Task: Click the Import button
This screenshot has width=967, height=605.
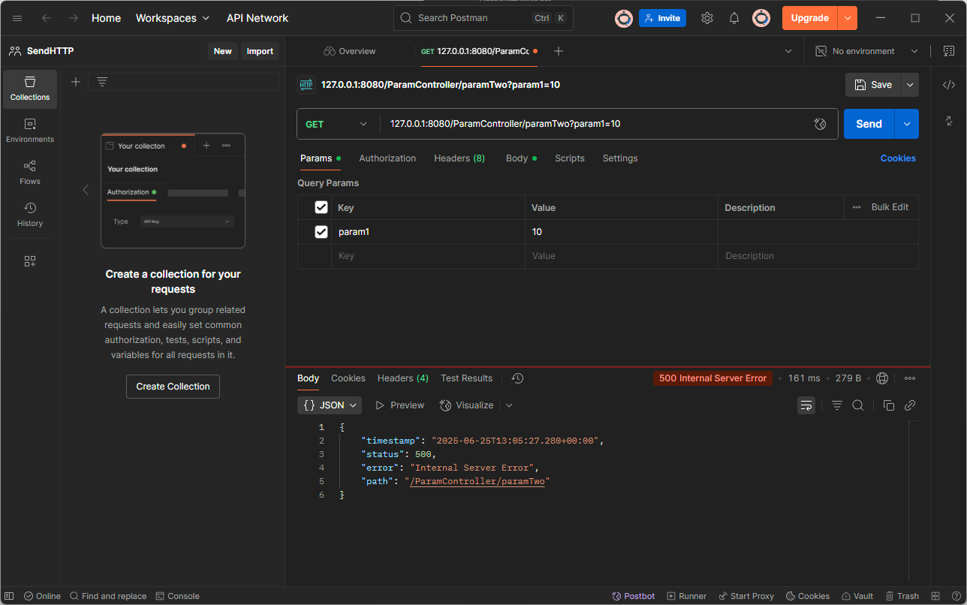Action: click(260, 51)
